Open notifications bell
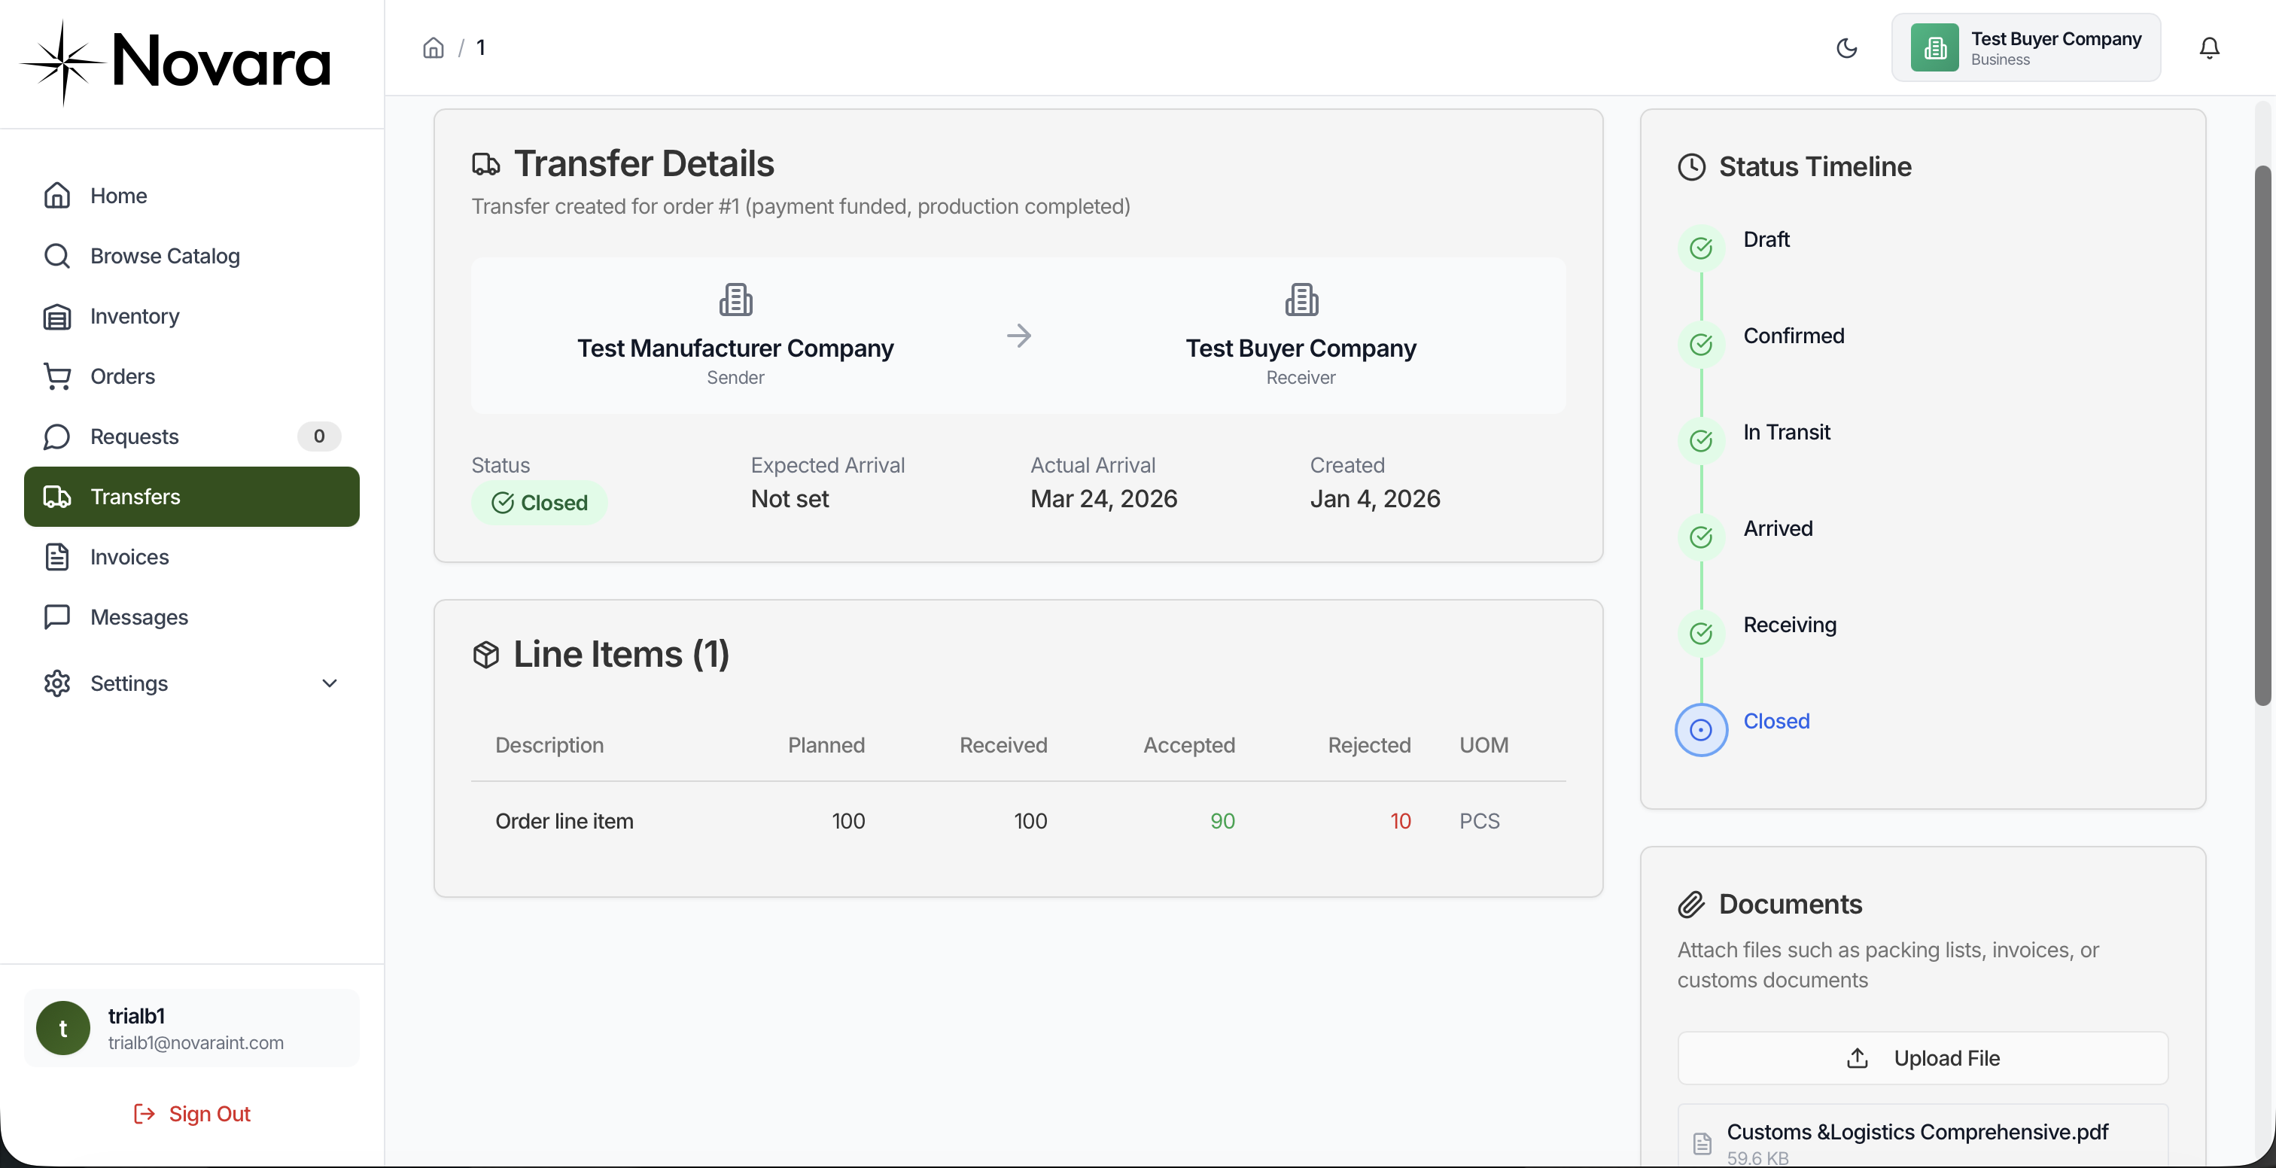The height and width of the screenshot is (1168, 2276). click(x=2209, y=47)
